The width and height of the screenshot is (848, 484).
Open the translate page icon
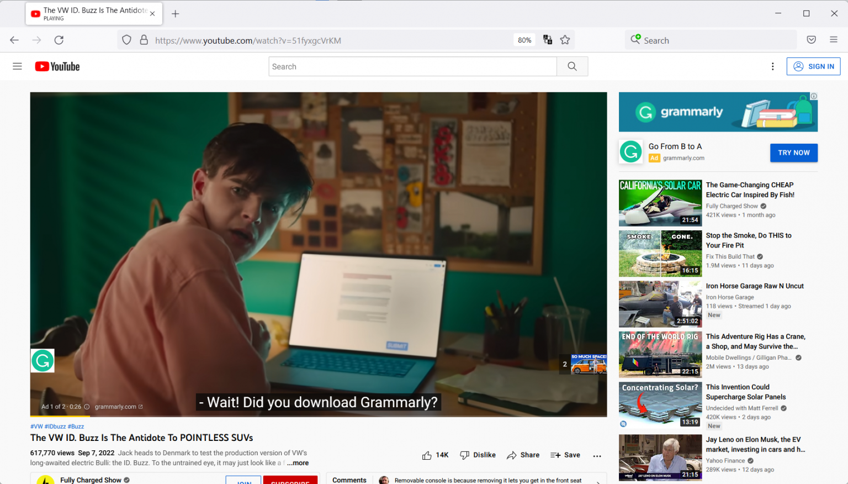(x=547, y=40)
